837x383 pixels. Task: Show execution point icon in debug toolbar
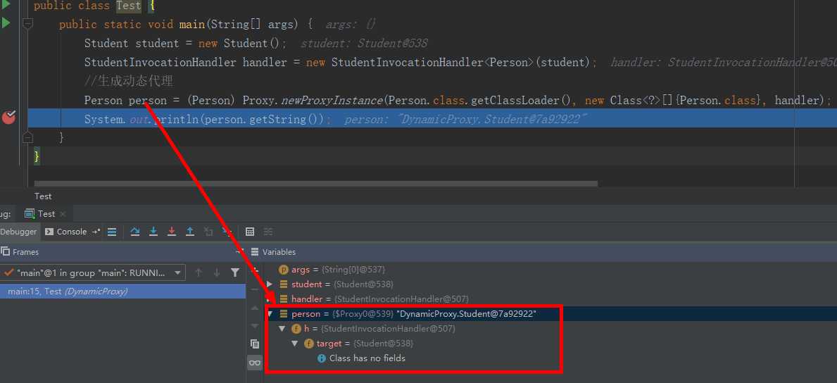pos(112,232)
